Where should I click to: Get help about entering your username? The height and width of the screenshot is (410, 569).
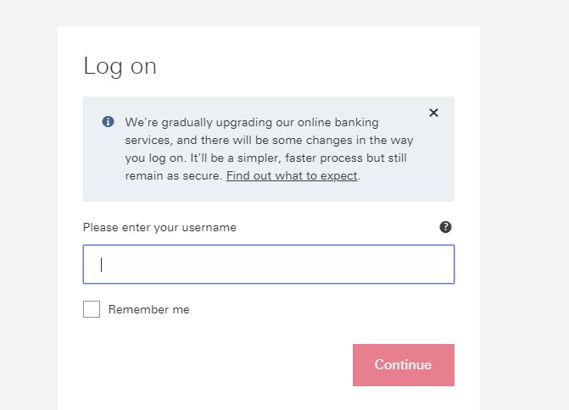click(445, 227)
